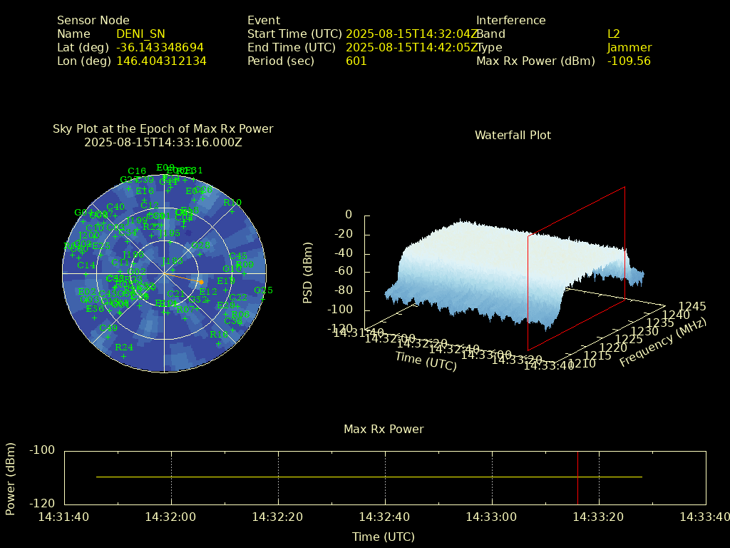Click the sensor name DENI_SN

point(140,34)
